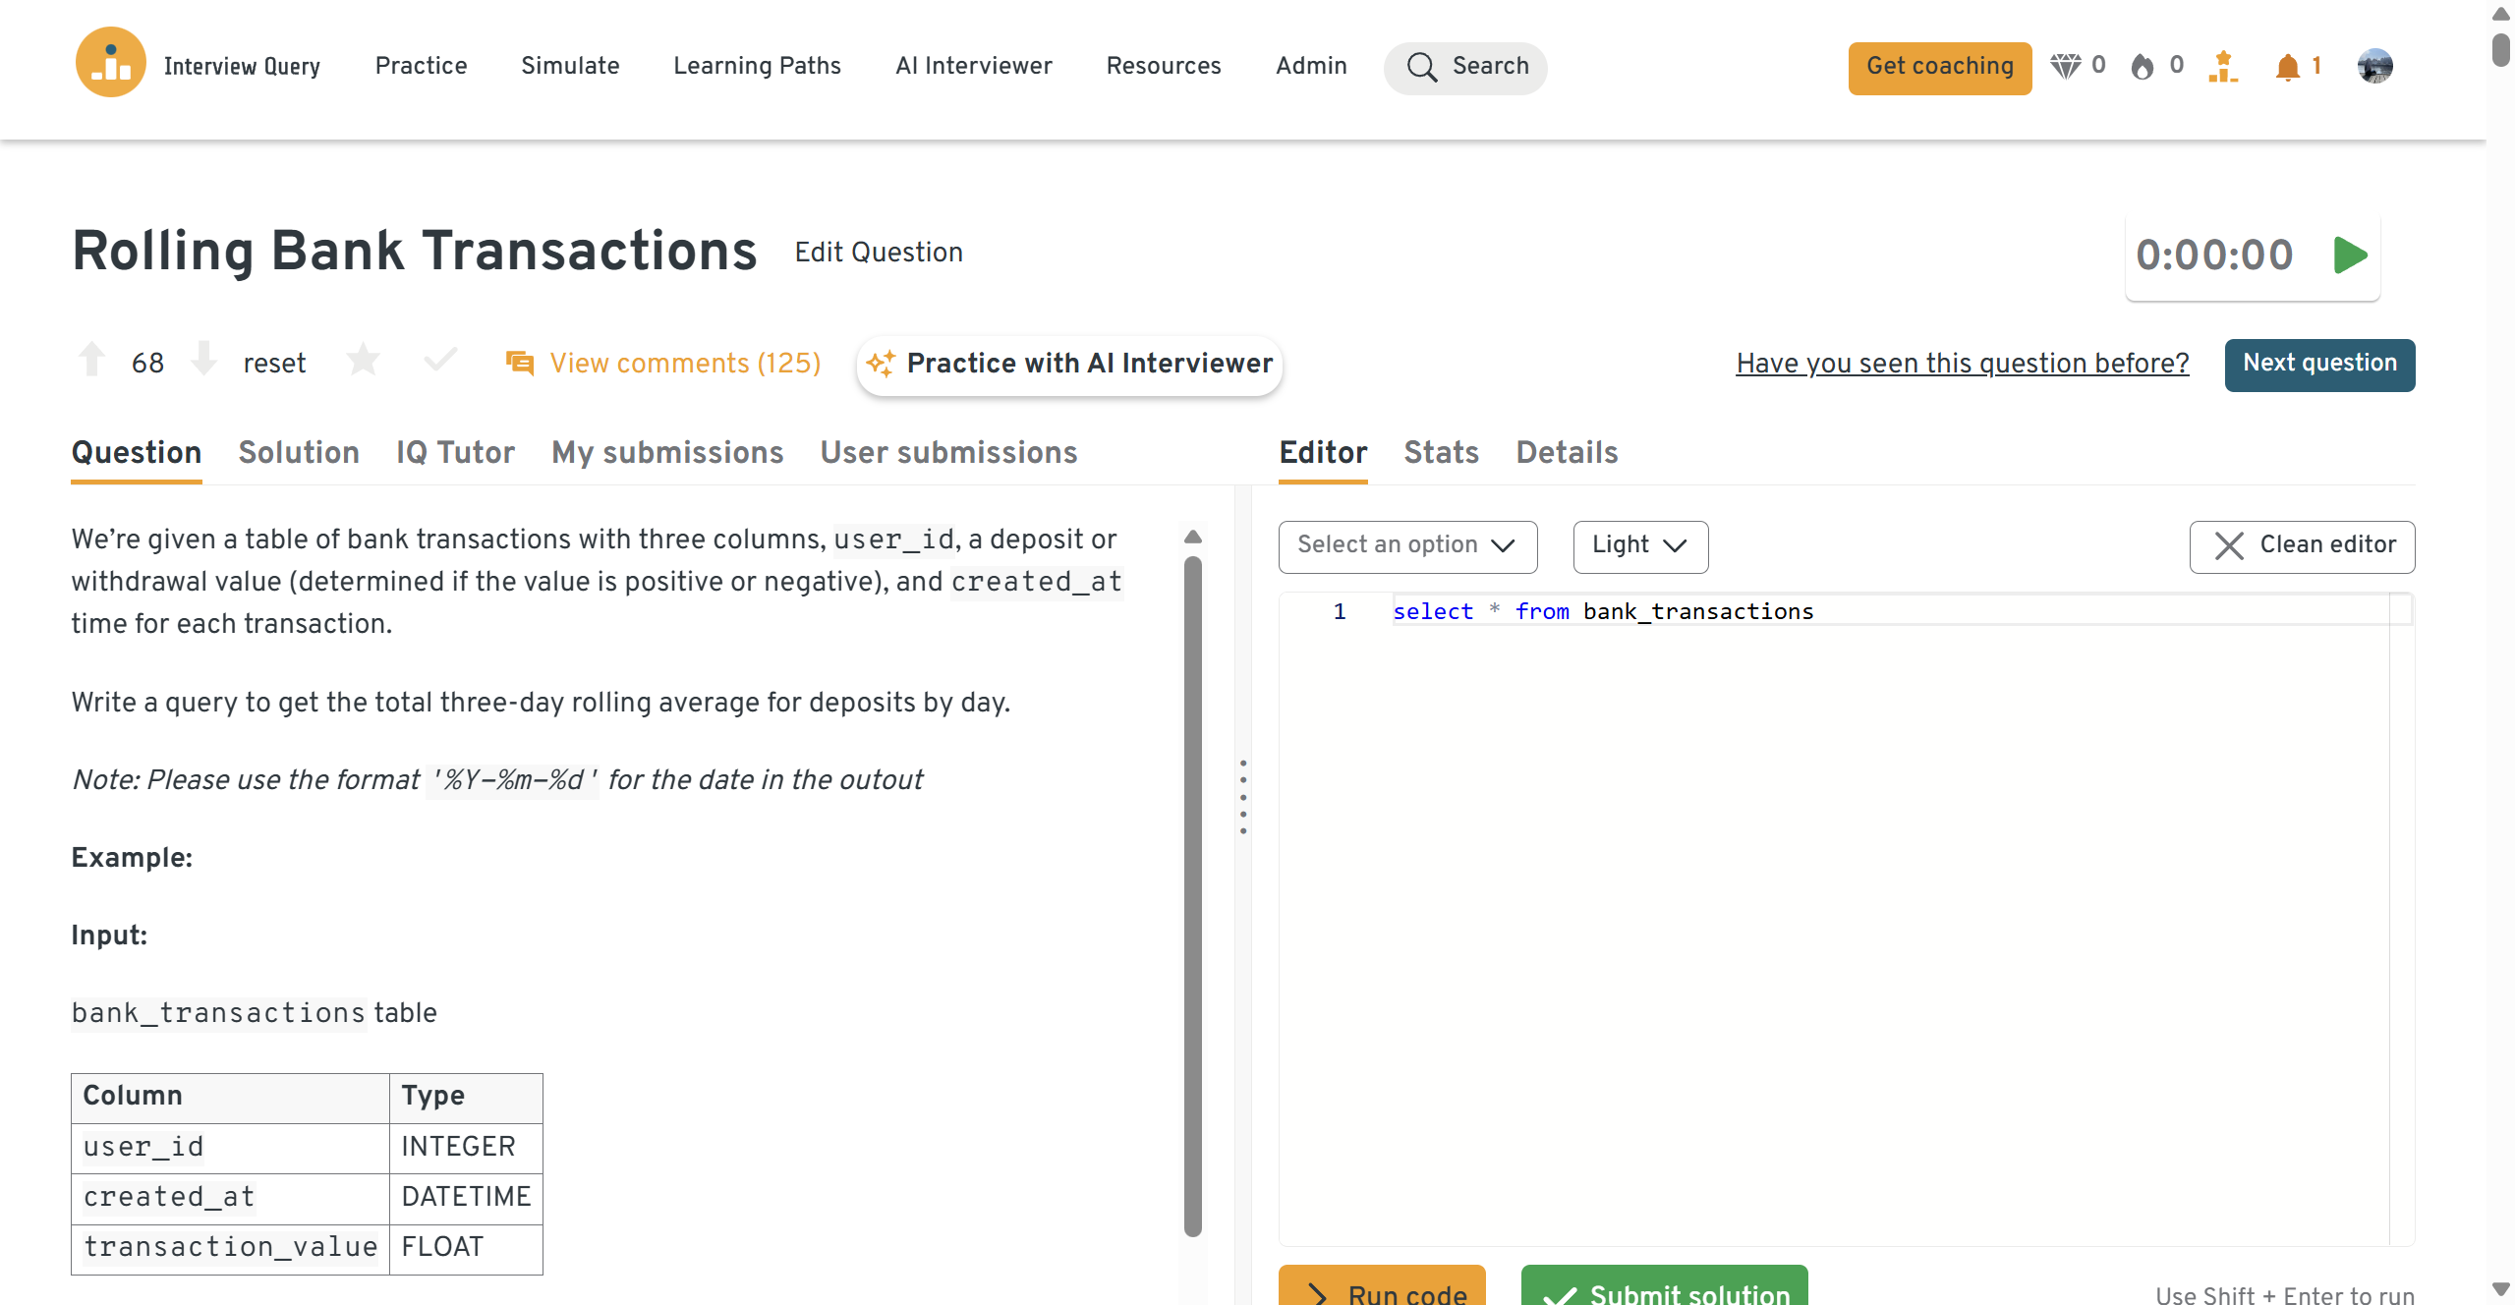The width and height of the screenshot is (2515, 1305).
Task: Click the Next question button
Action: (2318, 365)
